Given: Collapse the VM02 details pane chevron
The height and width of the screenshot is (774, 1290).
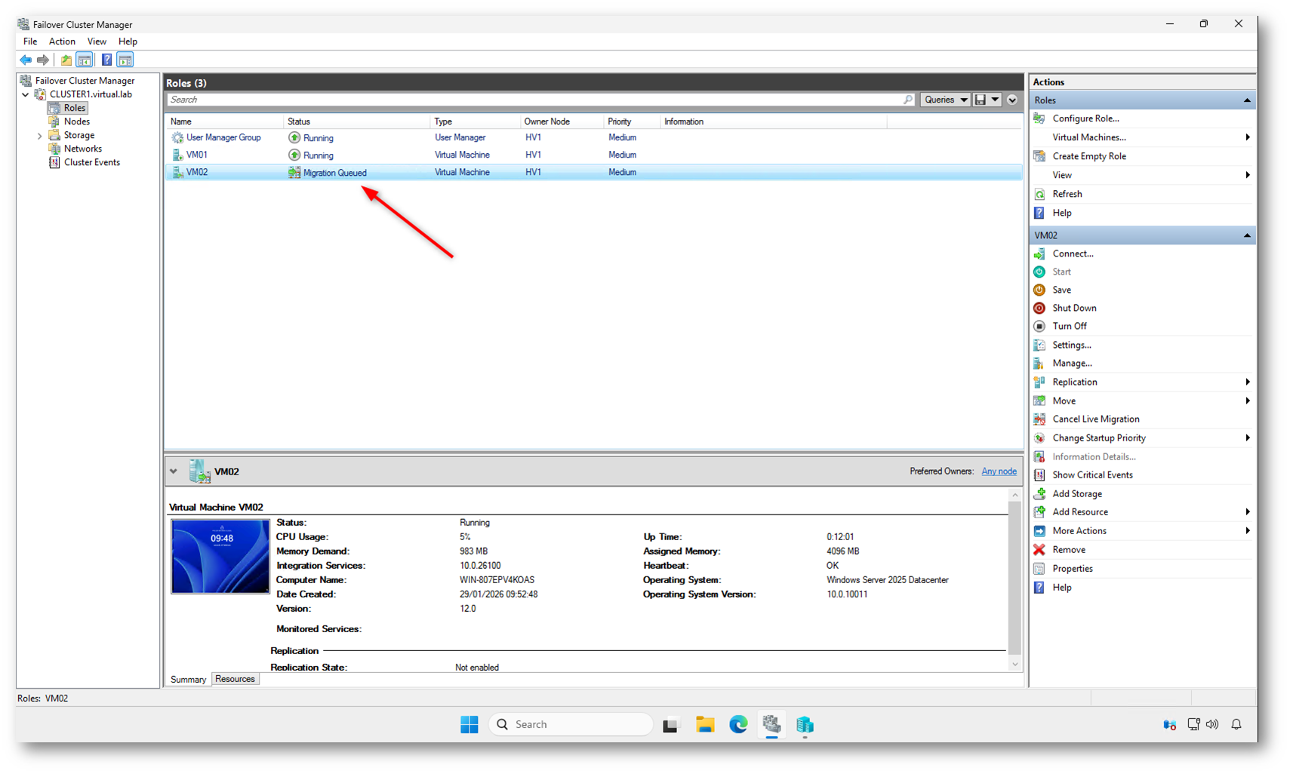Looking at the screenshot, I should (174, 471).
